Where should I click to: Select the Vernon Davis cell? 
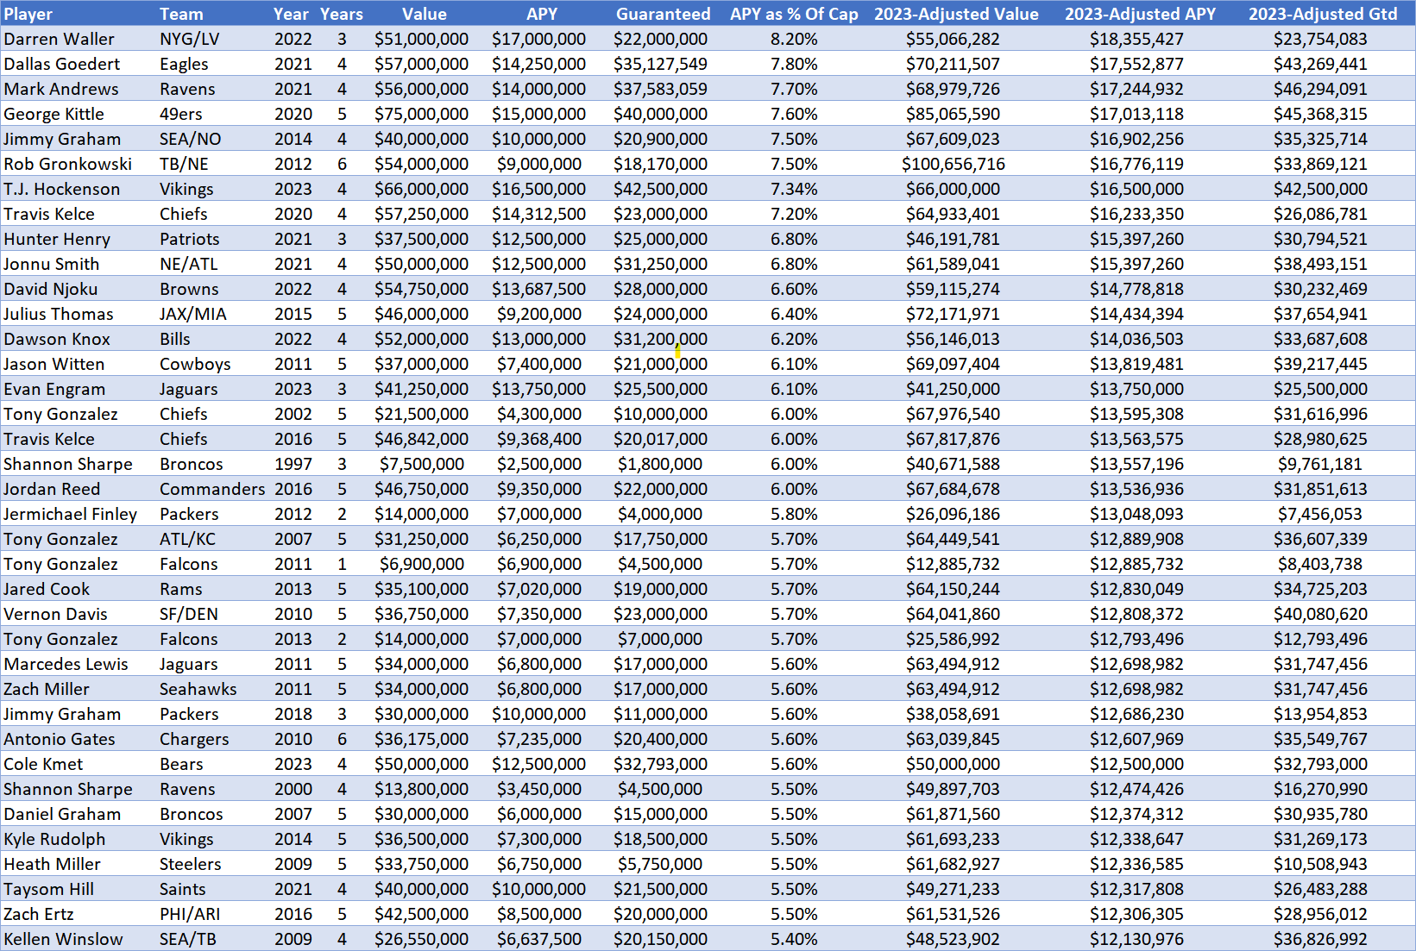pyautogui.click(x=55, y=614)
